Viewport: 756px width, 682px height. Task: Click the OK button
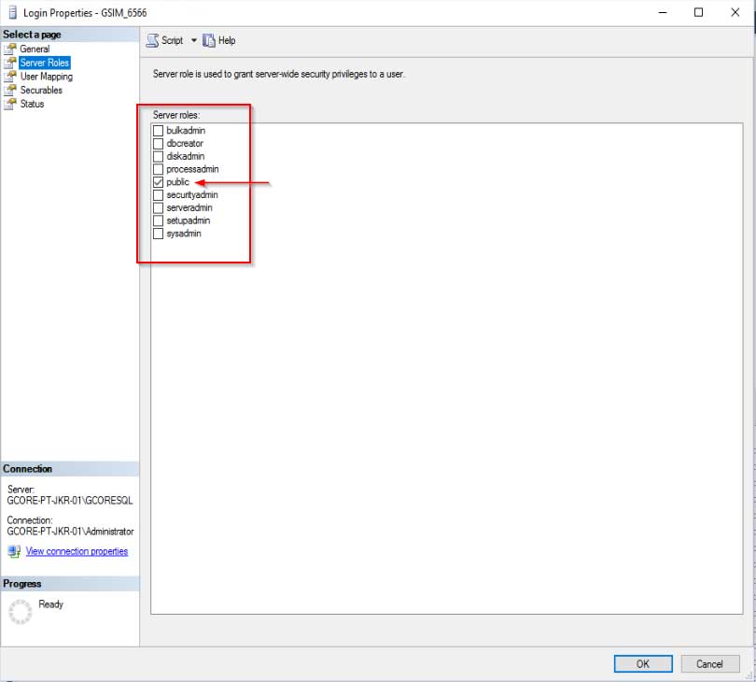click(642, 663)
